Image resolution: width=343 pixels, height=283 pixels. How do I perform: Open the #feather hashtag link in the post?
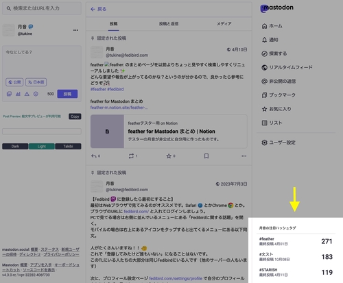[x=98, y=89]
